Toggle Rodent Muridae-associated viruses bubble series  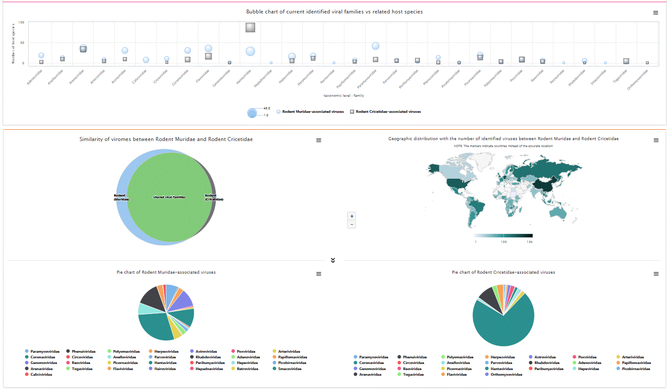(310, 111)
